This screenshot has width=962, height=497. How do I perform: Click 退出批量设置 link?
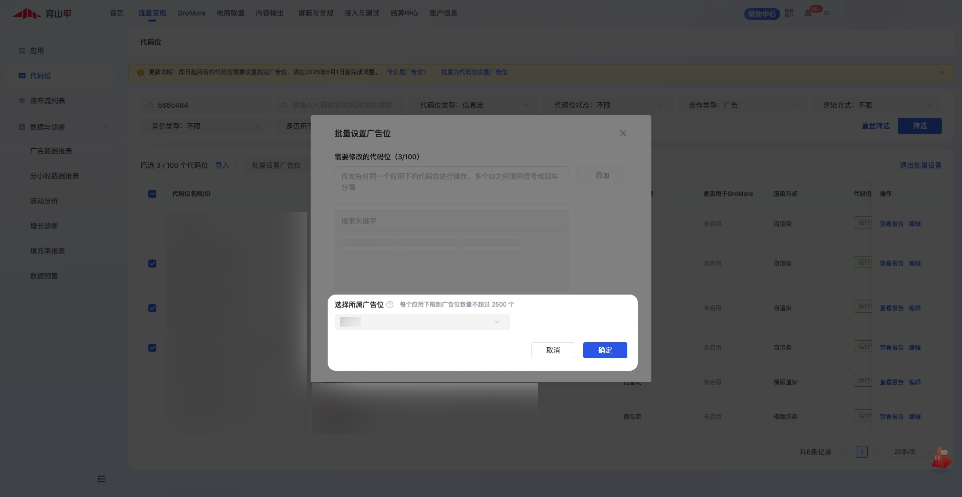(x=921, y=165)
